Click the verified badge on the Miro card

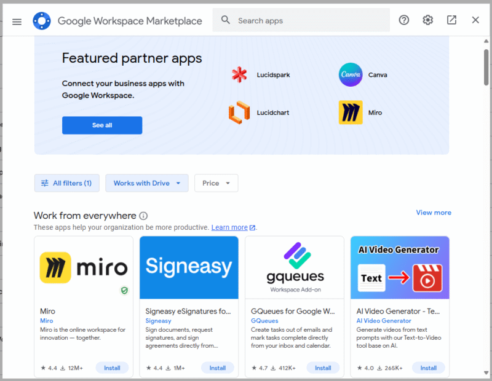coord(125,291)
